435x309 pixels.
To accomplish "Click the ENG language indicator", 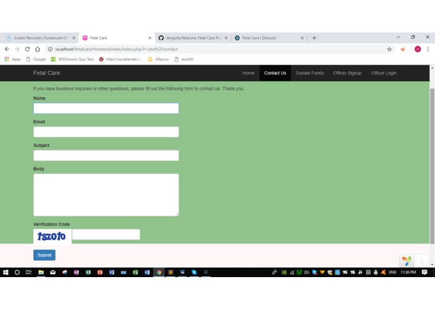I will [392, 272].
